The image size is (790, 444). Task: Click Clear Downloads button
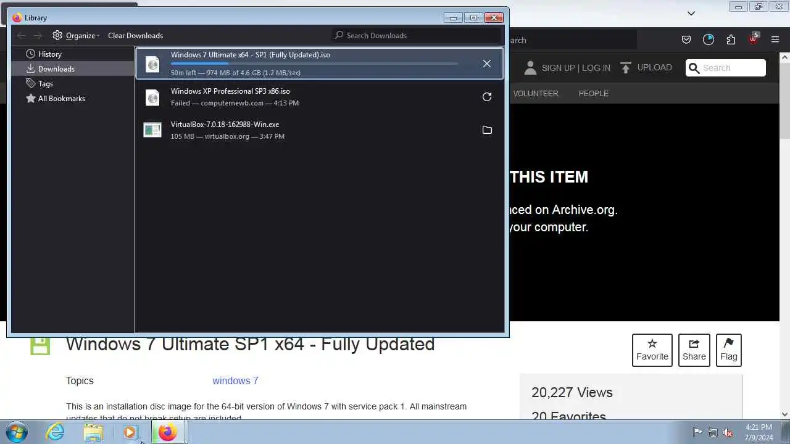[135, 35]
